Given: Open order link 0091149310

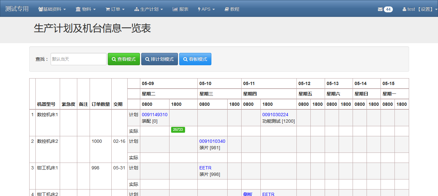Looking at the screenshot, I should [155, 115].
